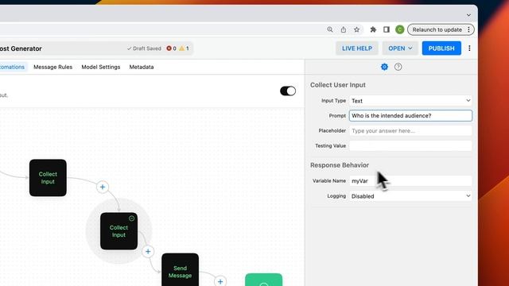Add step after the Send Message node
This screenshot has width=509, height=286.
coord(220,281)
